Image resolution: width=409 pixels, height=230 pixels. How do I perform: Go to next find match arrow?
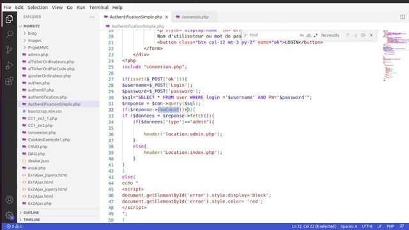(355, 35)
